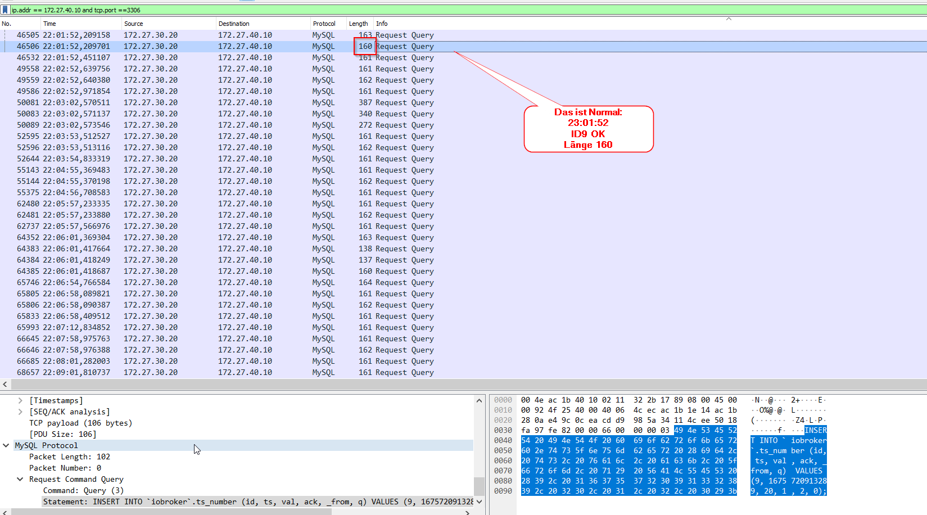Select packet 50089 with length 272
Image resolution: width=927 pixels, height=515 pixels.
point(463,125)
